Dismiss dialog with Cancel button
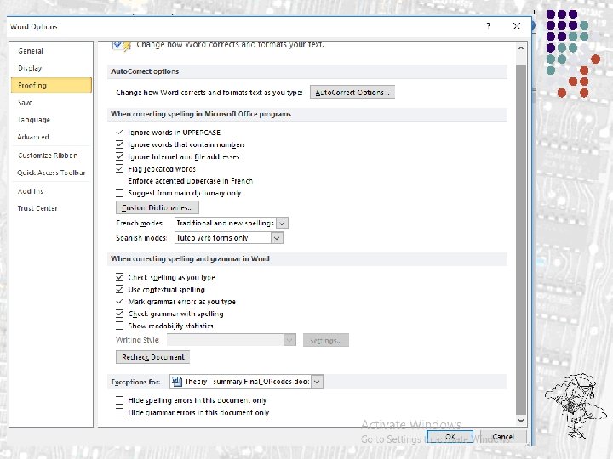 (503, 437)
